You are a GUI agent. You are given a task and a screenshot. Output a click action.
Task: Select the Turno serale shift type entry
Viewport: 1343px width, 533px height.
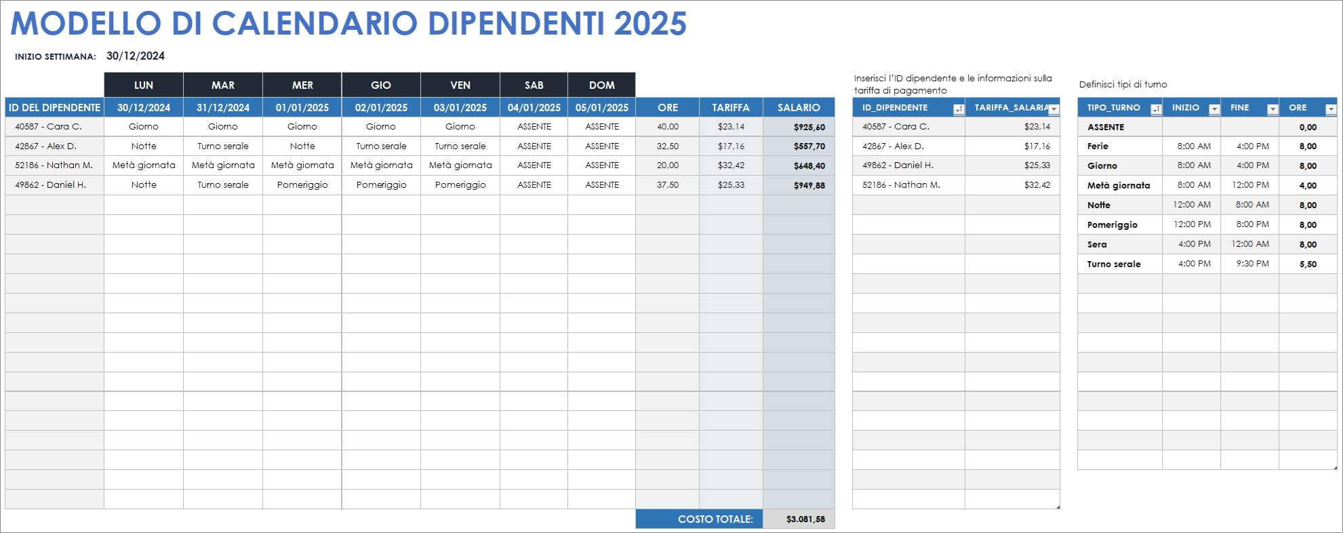[1120, 264]
